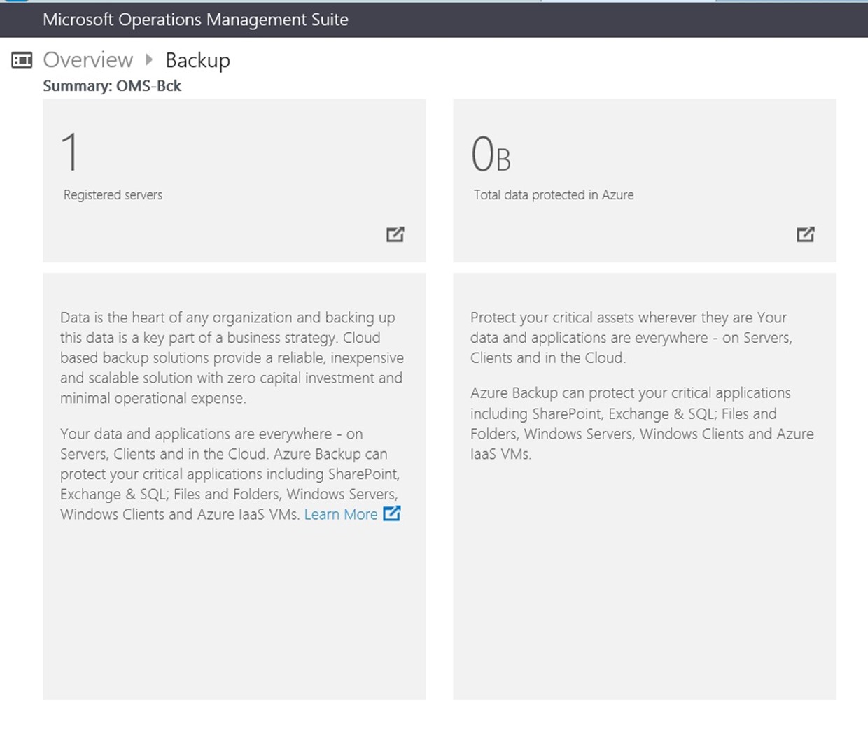Click external link icon after Learn More

coord(392,513)
